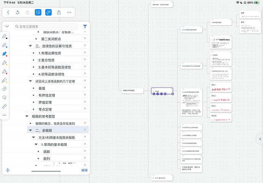Select the 3.基本初等函数连续性 outline row
This screenshot has width=263, height=183.
tap(59, 67)
